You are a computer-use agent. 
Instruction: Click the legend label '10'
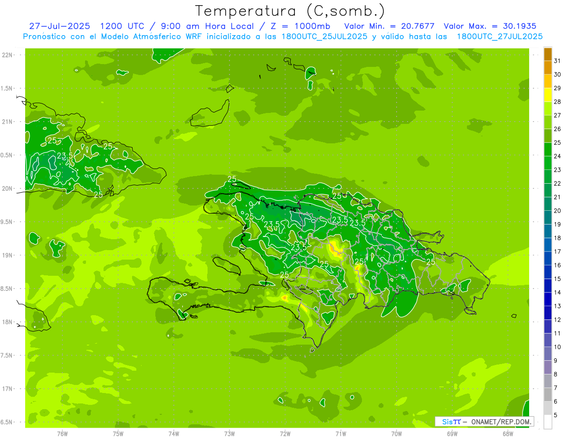click(x=558, y=347)
